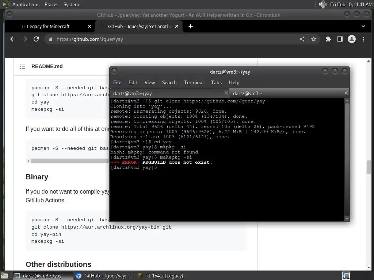Screen dimensions: 374x280
Task: Open the tab search dropdown arrow
Action: (363, 26)
